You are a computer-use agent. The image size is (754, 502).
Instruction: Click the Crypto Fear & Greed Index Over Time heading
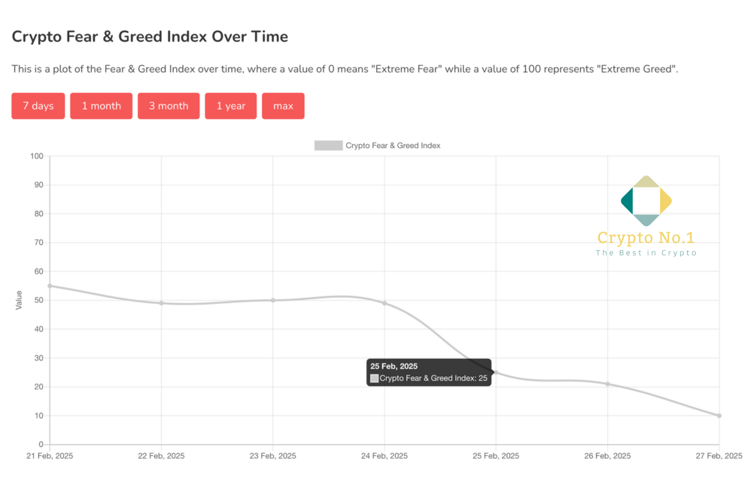click(150, 36)
